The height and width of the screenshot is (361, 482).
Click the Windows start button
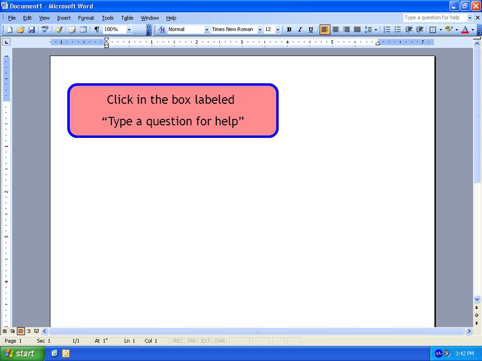[22, 353]
